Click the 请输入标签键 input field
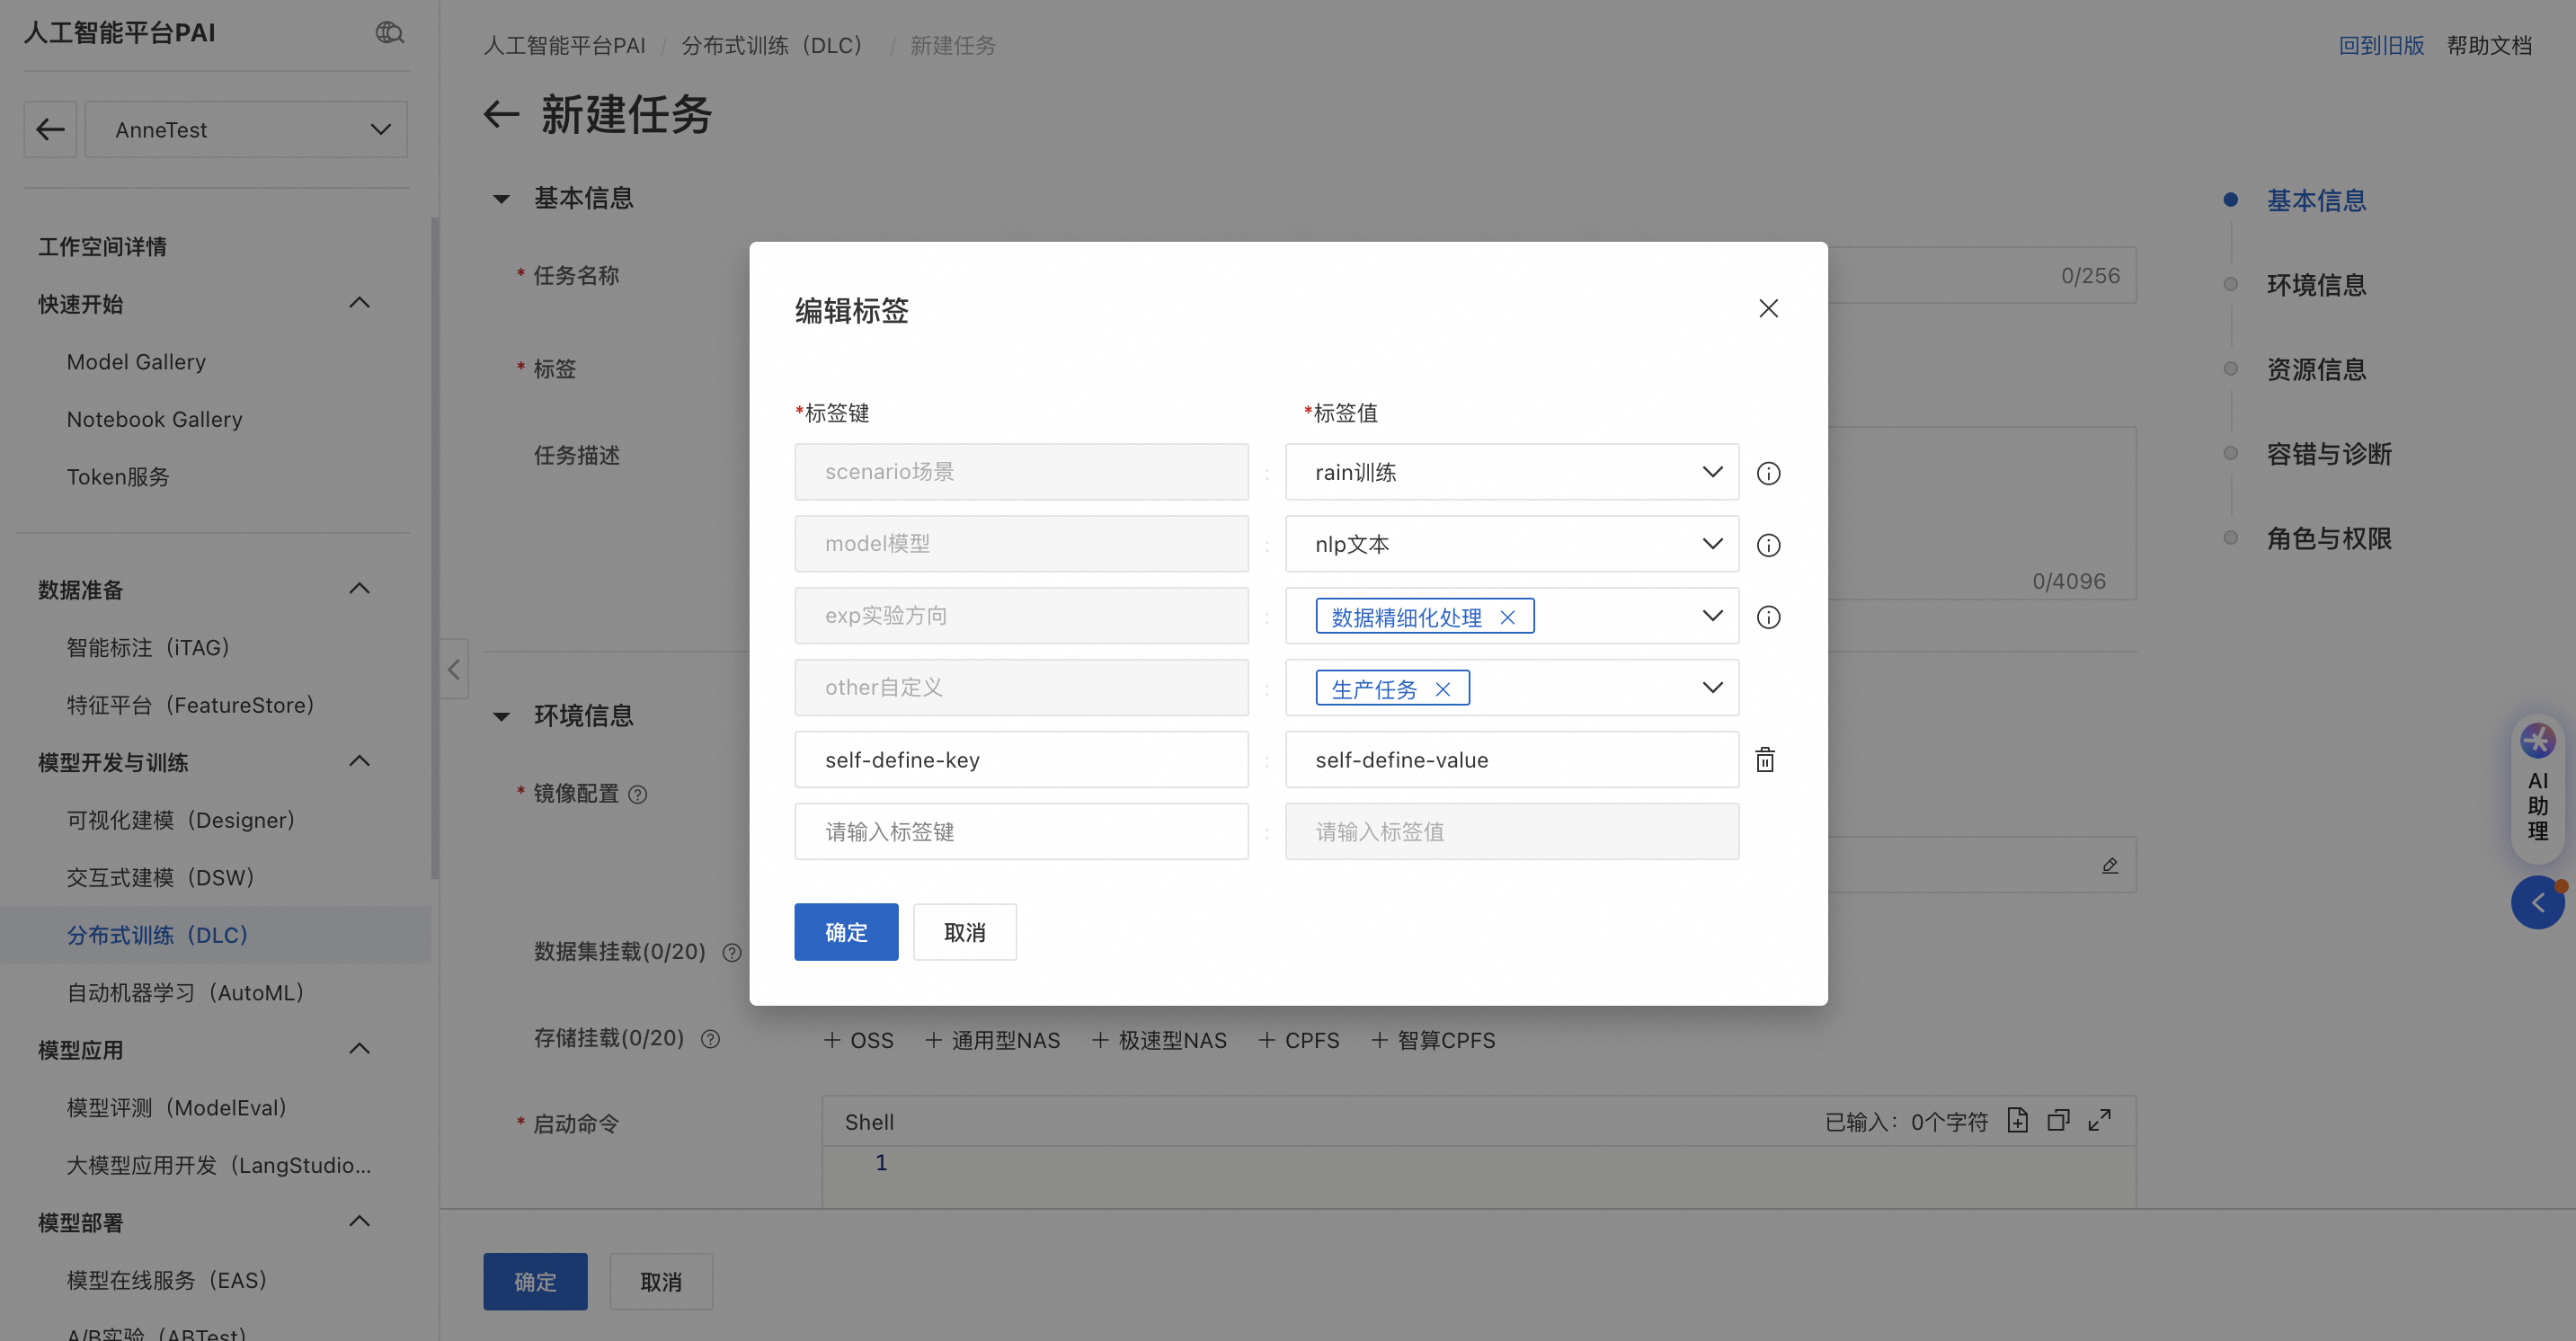The height and width of the screenshot is (1341, 2576). [x=1021, y=832]
